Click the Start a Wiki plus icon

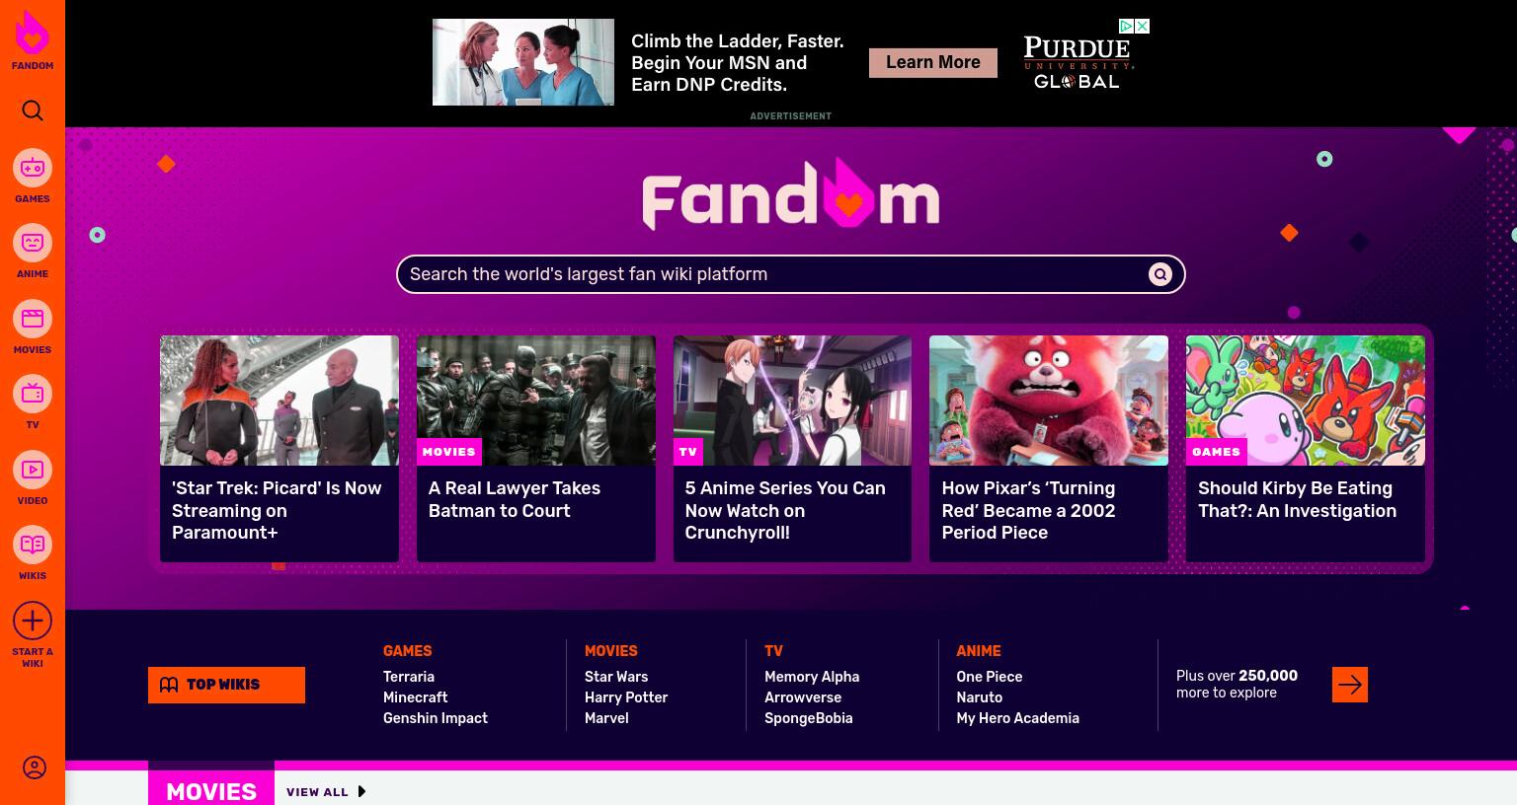(x=33, y=621)
